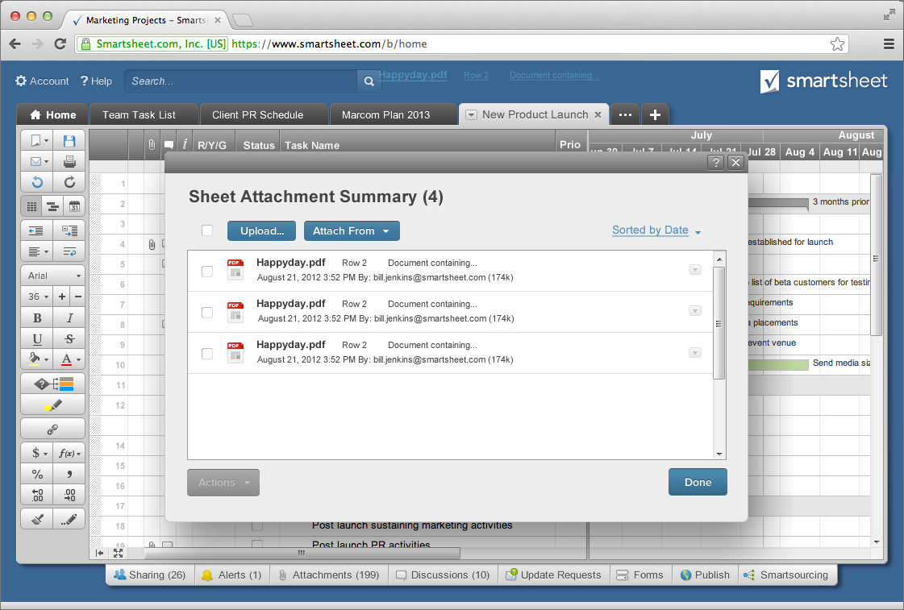Apply Percent format
Screen dimensions: 904x610
37,475
